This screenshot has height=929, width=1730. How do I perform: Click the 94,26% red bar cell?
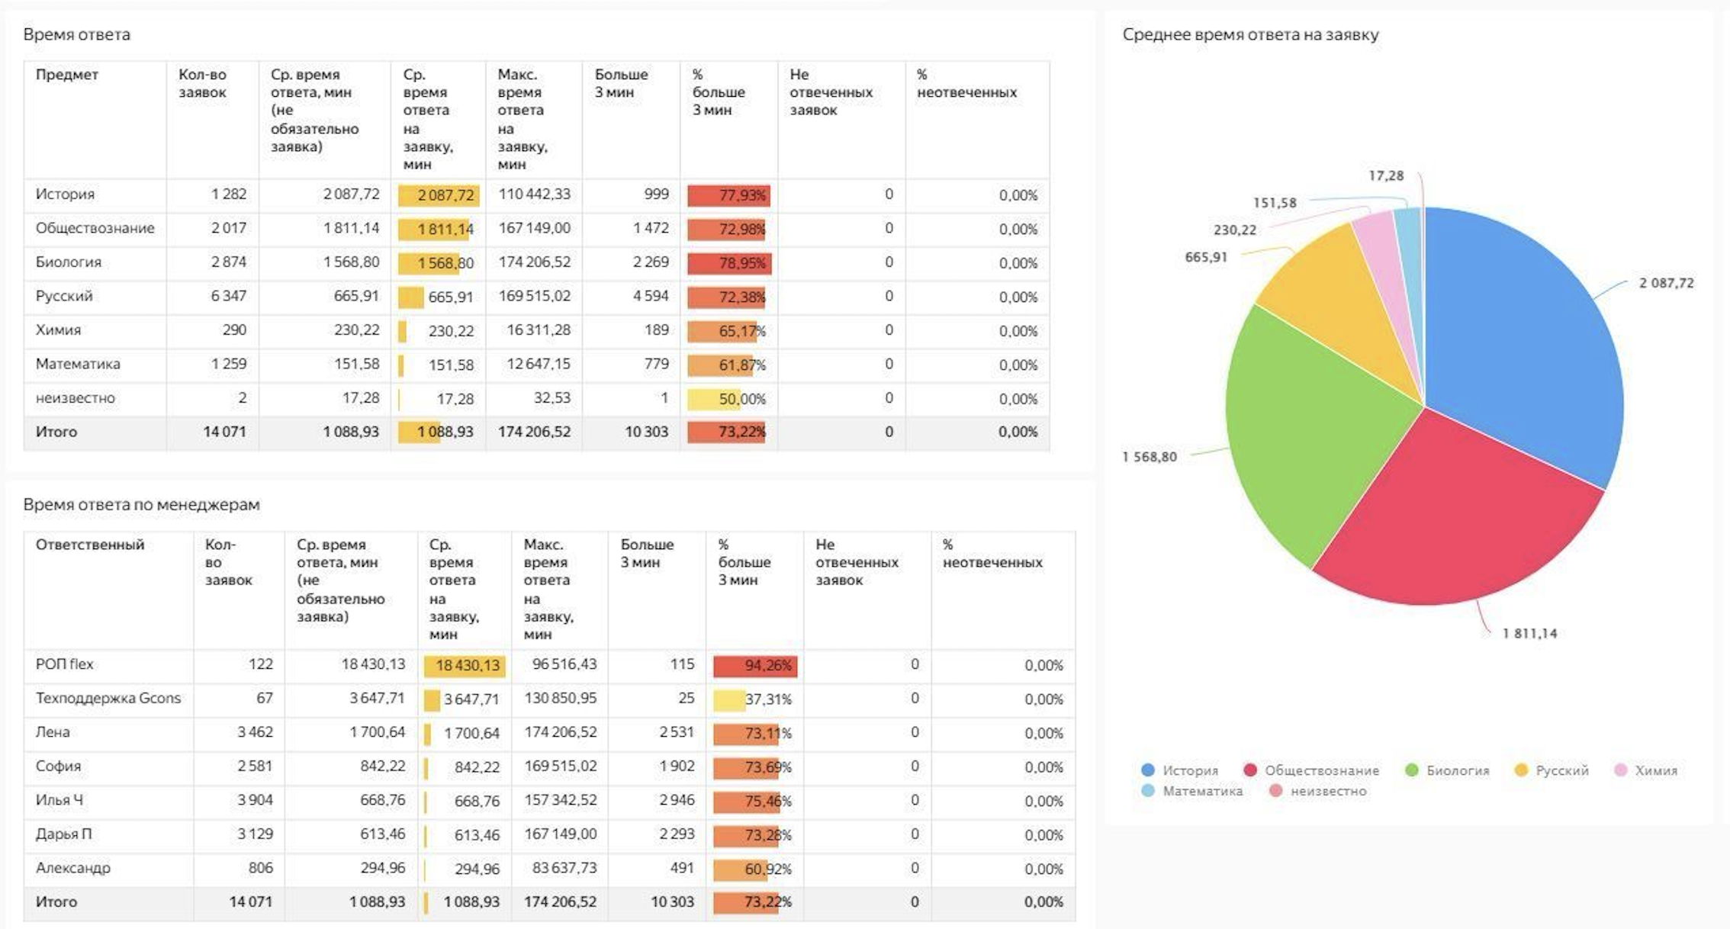click(x=755, y=666)
